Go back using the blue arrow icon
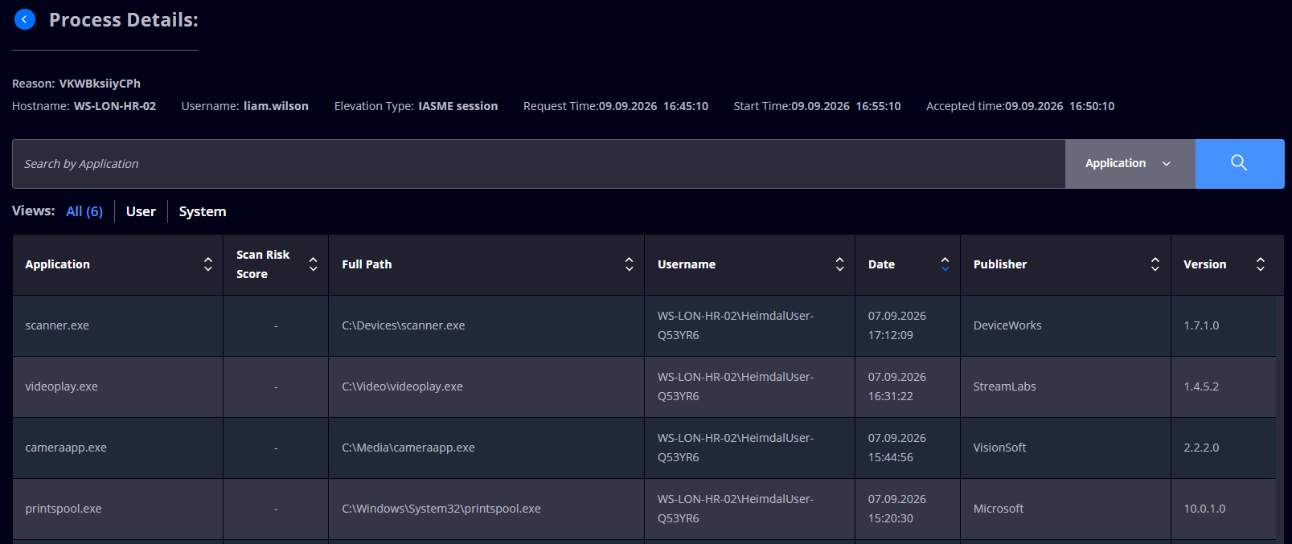The width and height of the screenshot is (1292, 544). [25, 19]
